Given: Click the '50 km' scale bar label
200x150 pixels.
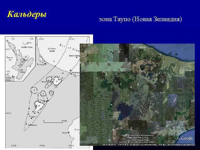Looking at the screenshot, I should click(x=64, y=121).
